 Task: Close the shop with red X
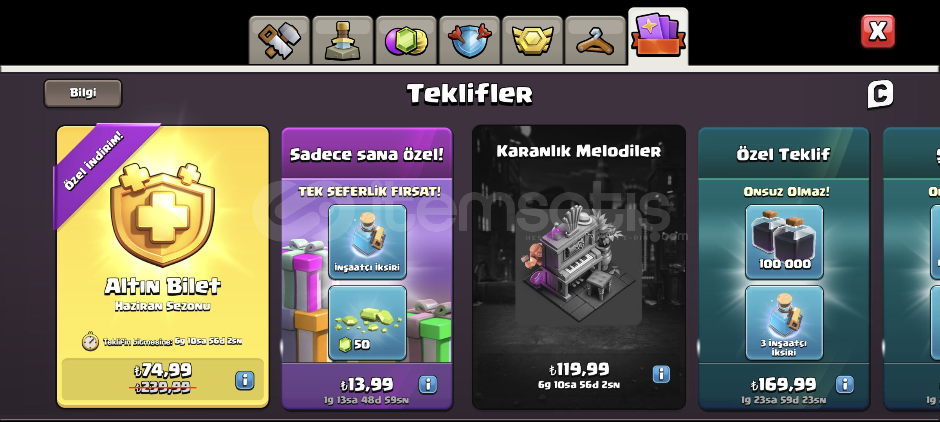click(x=878, y=31)
